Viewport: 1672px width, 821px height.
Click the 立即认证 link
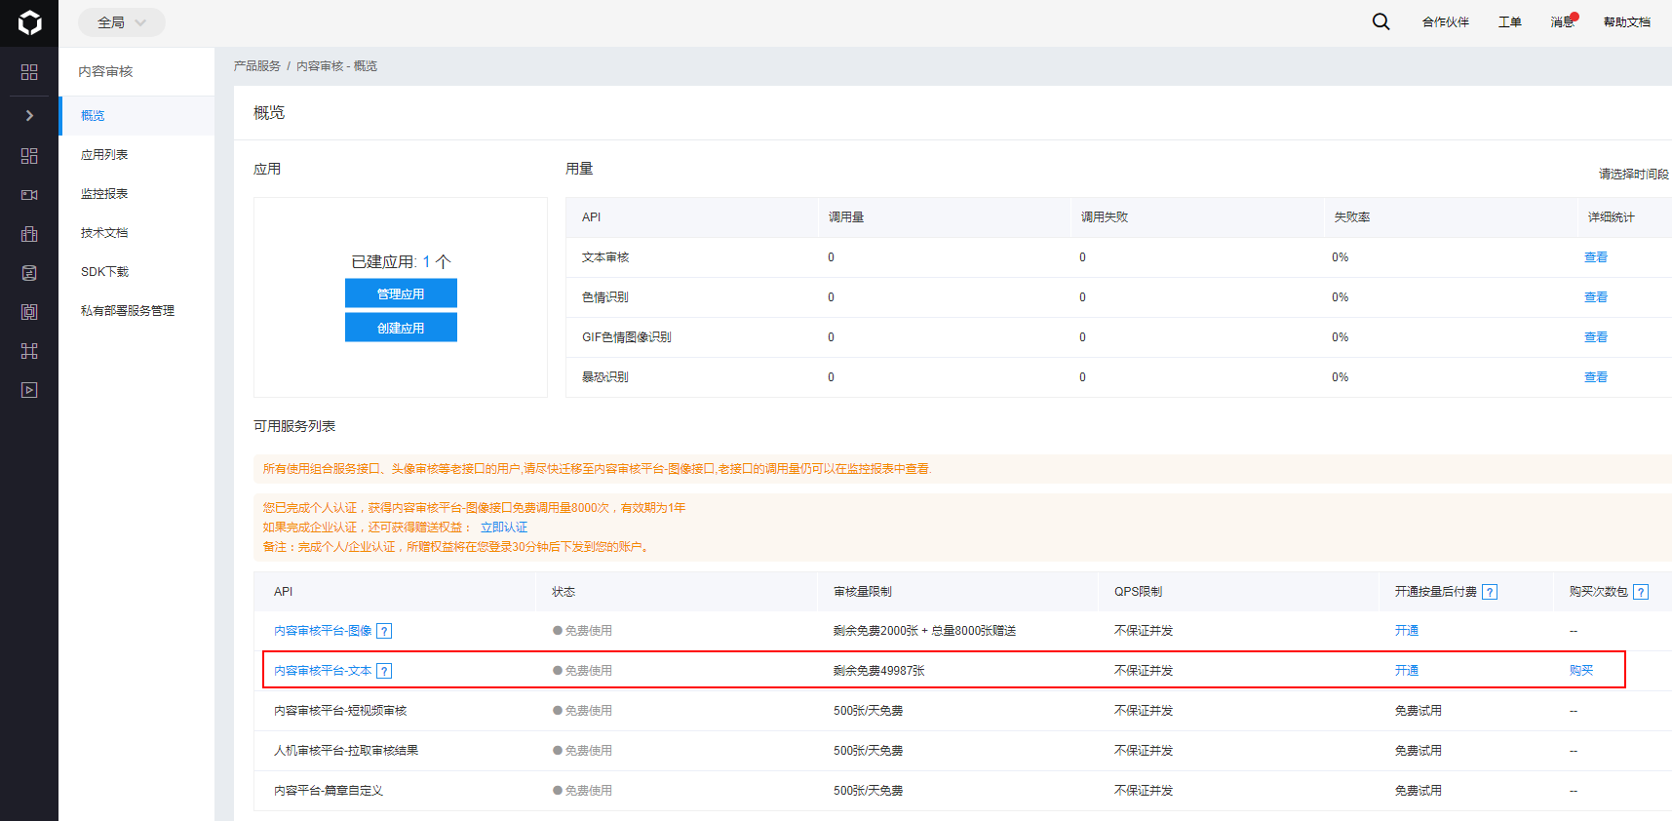[x=503, y=528]
